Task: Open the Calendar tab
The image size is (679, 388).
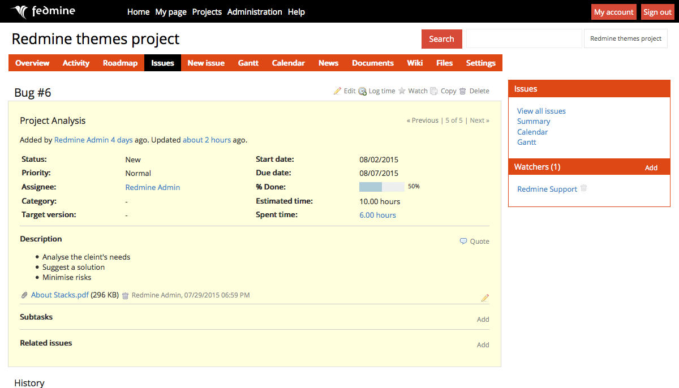Action: (x=289, y=63)
